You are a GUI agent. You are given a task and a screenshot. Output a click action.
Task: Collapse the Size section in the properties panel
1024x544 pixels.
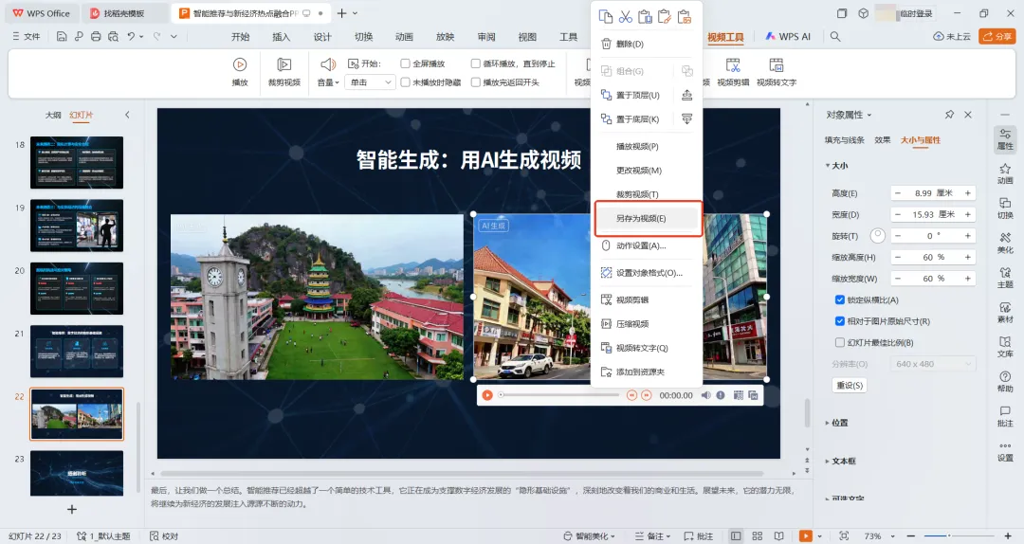coord(828,166)
